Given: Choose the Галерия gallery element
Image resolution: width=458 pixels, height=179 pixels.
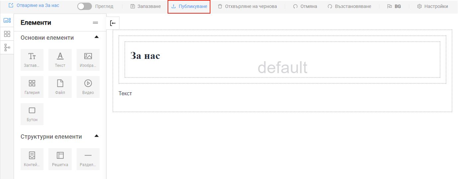Looking at the screenshot, I should click(x=32, y=87).
